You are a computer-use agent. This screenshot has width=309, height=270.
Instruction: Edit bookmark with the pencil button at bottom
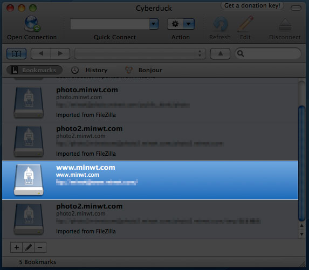(29, 247)
